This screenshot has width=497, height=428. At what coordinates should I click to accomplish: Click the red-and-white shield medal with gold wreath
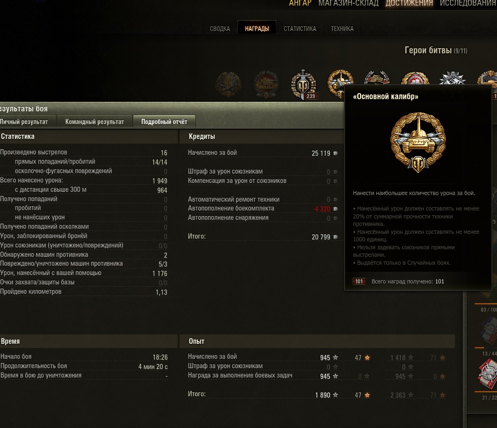(x=415, y=79)
